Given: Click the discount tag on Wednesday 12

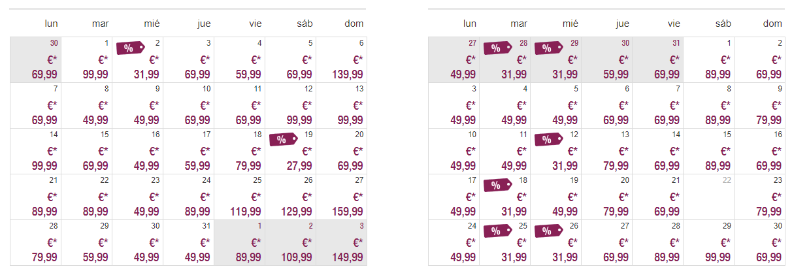Looking at the screenshot, I should click(548, 139).
